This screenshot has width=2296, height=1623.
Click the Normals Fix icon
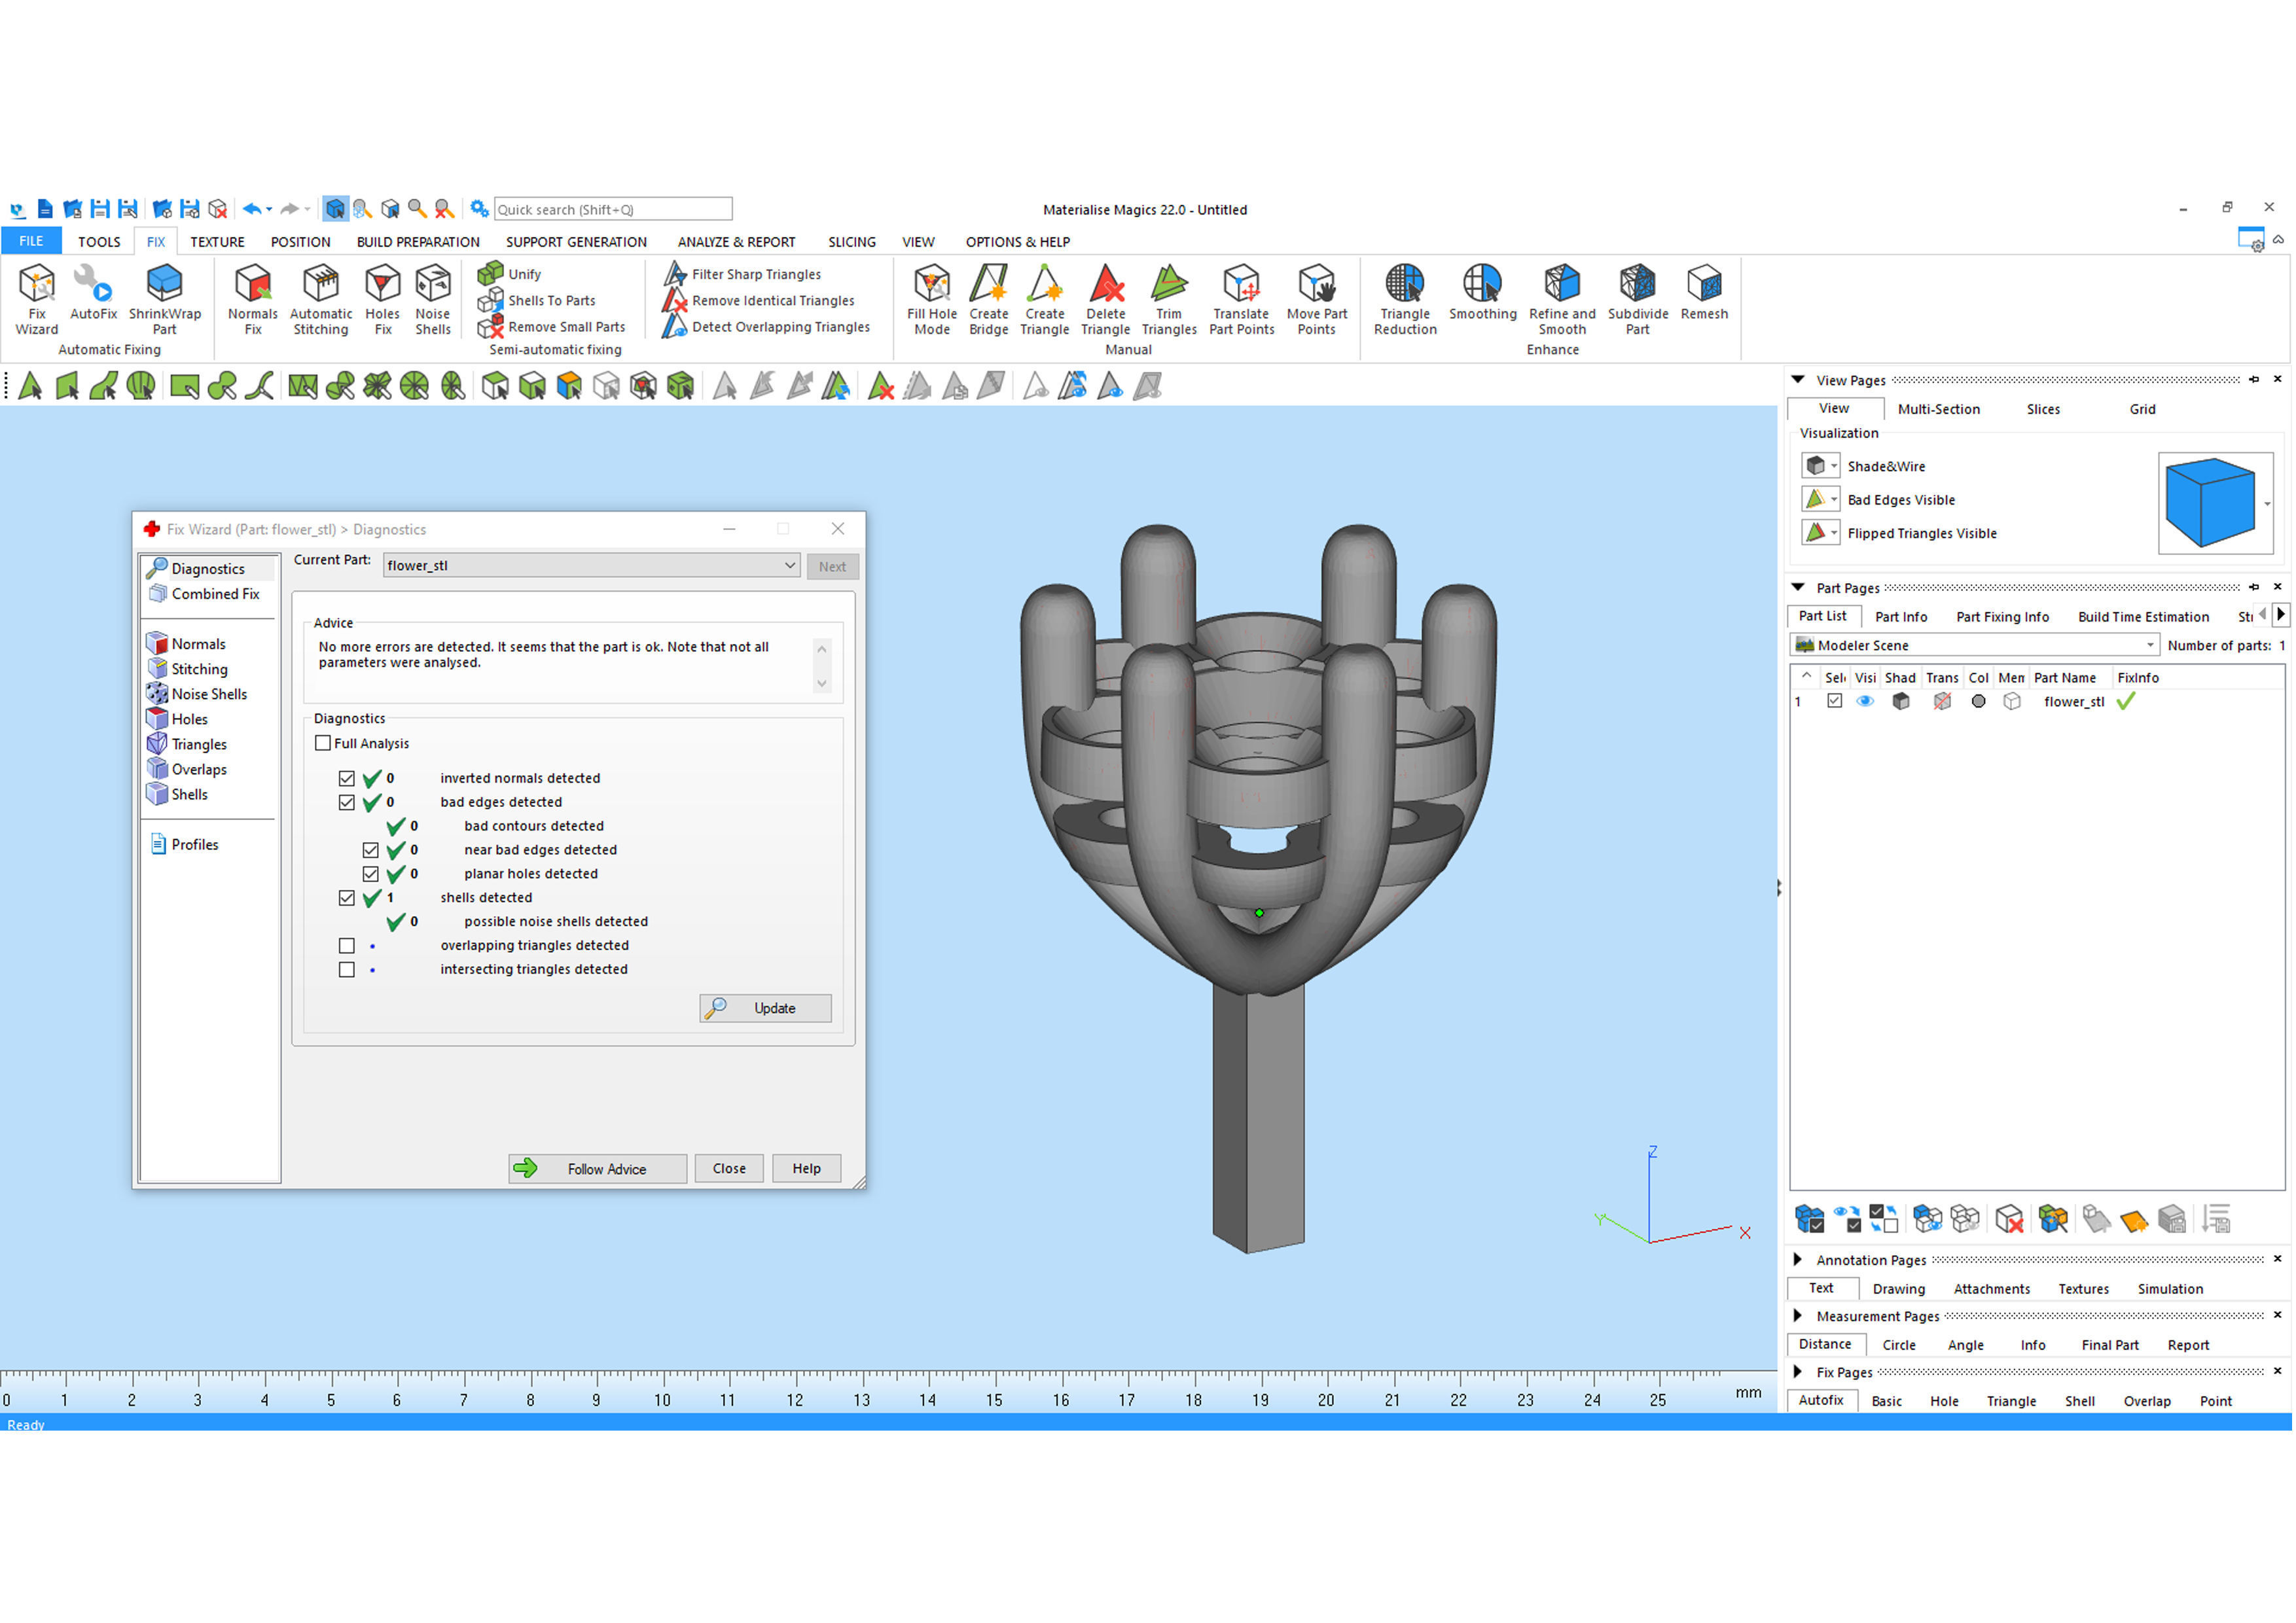tap(253, 299)
